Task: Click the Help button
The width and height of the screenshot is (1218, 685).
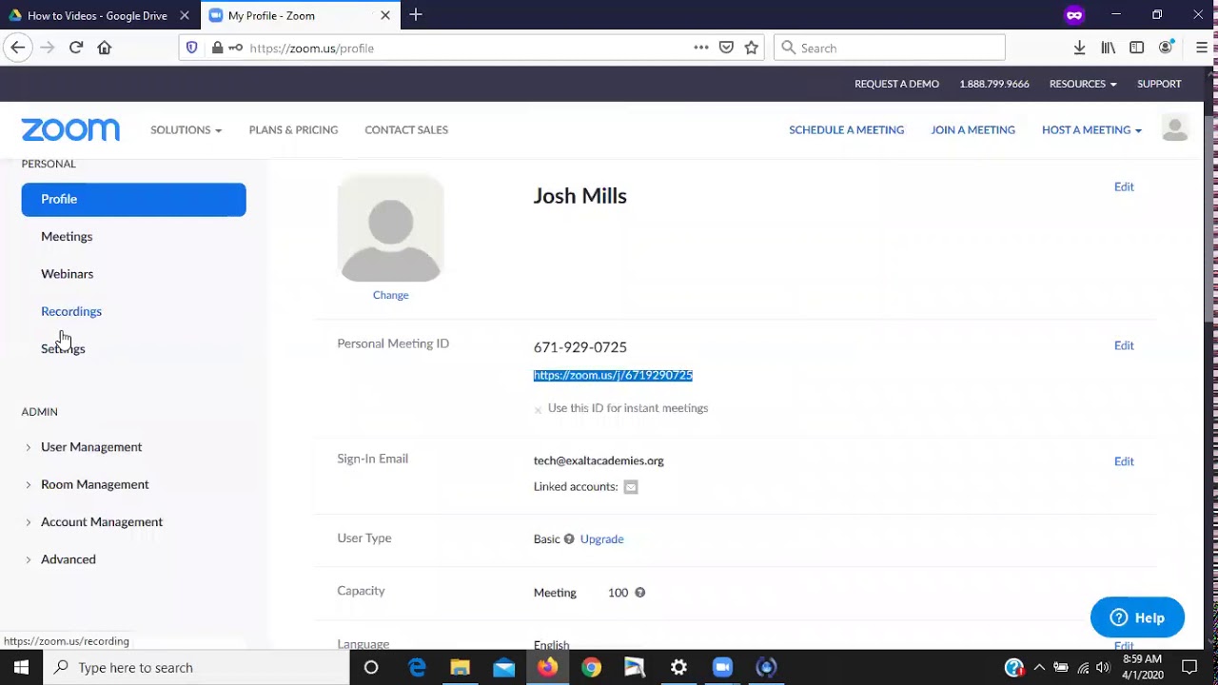Action: click(x=1137, y=617)
